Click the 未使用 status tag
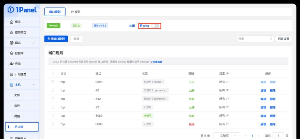 (148, 116)
